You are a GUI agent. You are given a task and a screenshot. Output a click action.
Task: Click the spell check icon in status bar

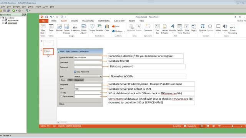(55, 126)
